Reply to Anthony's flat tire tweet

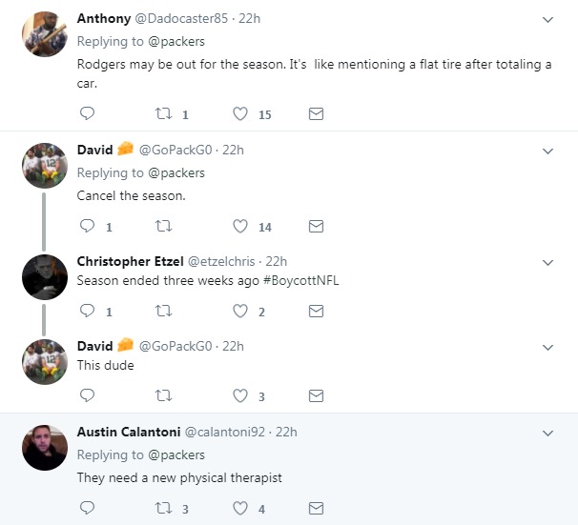(x=87, y=114)
